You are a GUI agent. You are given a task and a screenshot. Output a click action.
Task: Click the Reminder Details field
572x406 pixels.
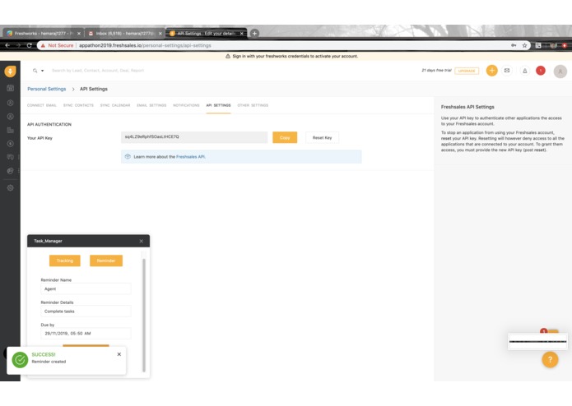86,311
